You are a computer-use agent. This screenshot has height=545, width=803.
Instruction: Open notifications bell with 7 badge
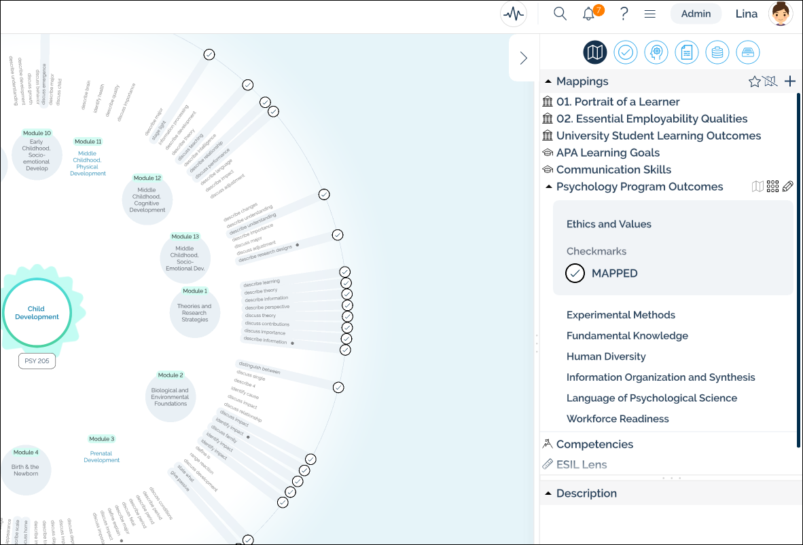(x=588, y=14)
